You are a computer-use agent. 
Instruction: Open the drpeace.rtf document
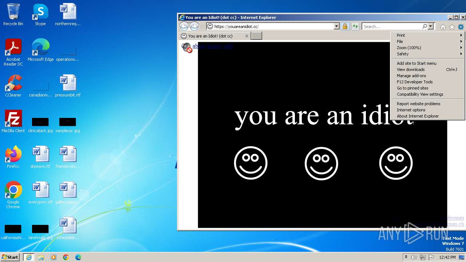click(x=40, y=157)
